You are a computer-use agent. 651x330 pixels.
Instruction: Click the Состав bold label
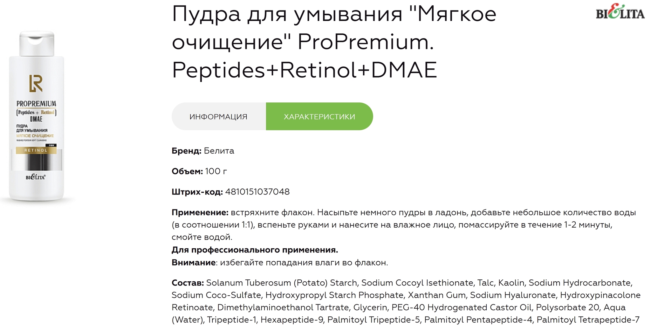(x=188, y=283)
